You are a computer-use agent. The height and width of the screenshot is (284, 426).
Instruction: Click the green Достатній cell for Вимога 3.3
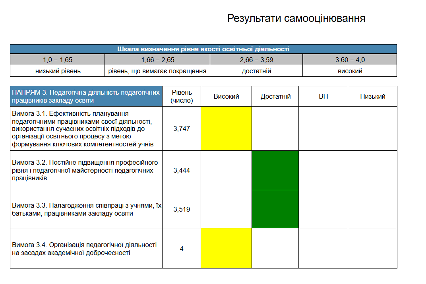coord(275,209)
